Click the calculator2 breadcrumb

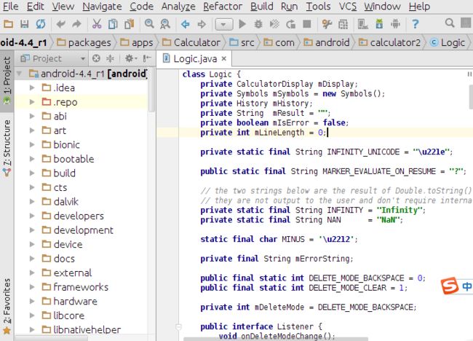pos(389,42)
